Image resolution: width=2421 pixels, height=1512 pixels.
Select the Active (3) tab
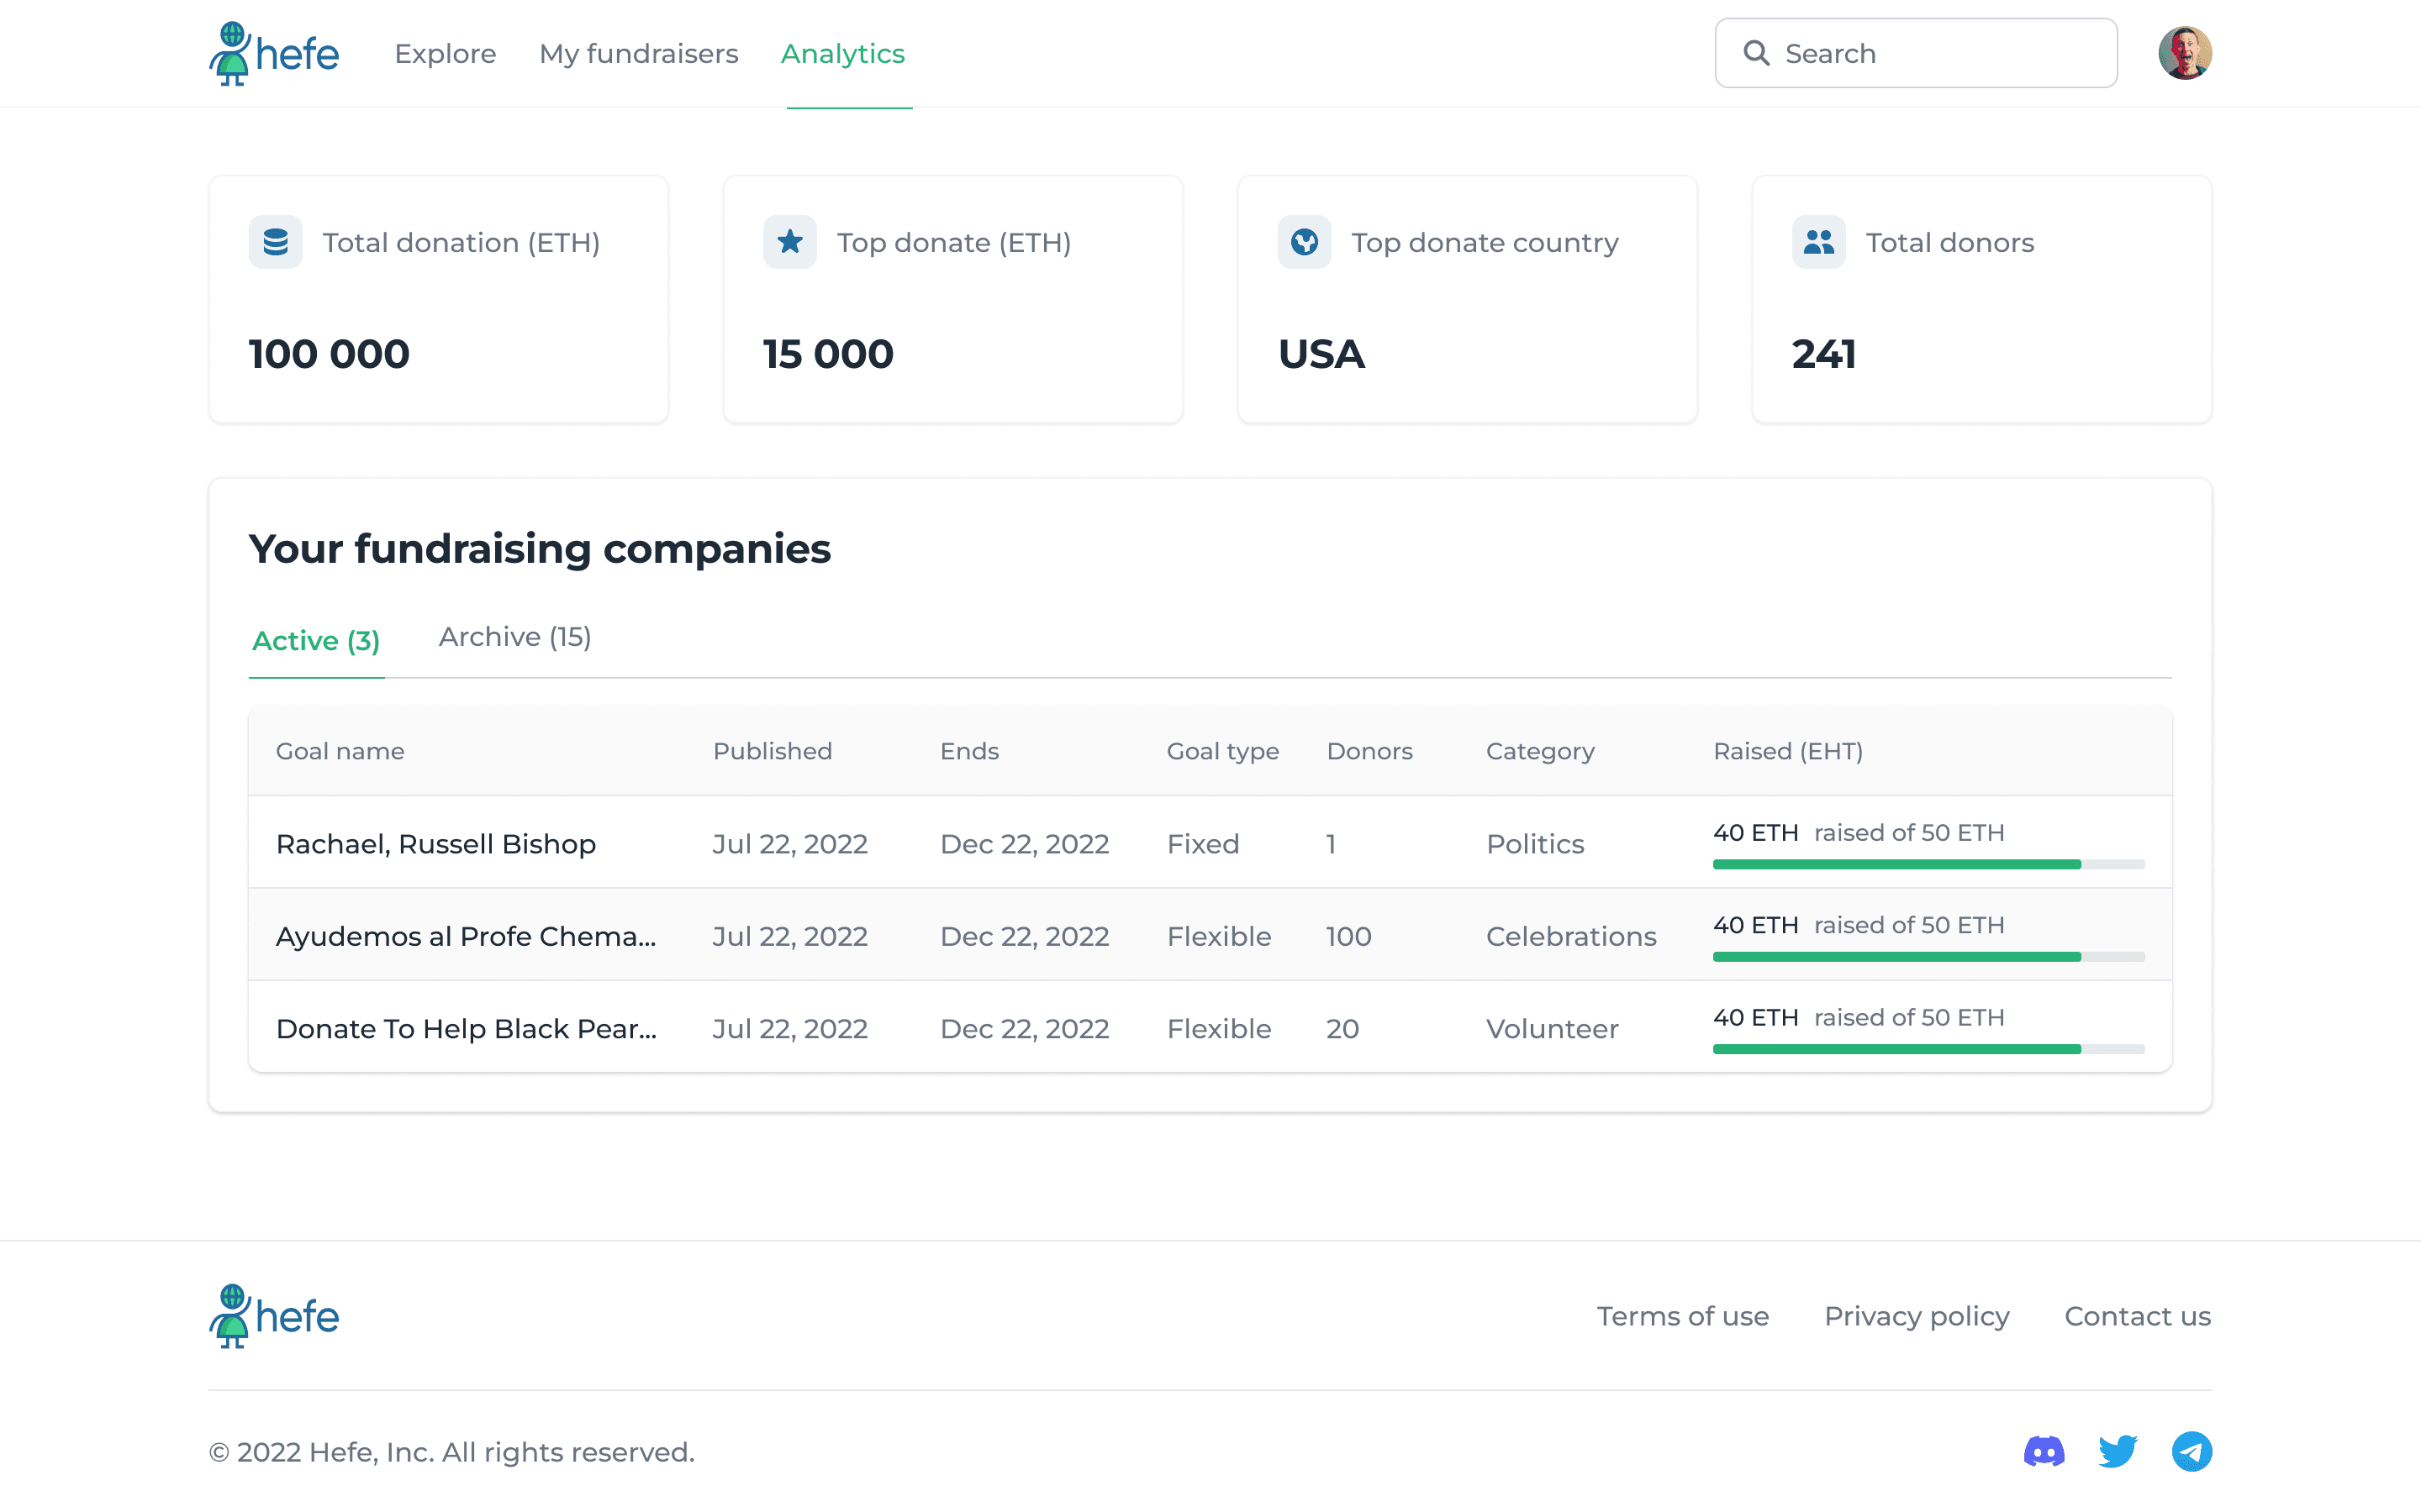coord(316,641)
